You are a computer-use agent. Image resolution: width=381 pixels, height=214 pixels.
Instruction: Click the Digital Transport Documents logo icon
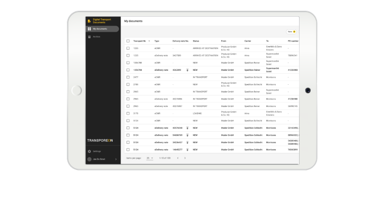pyautogui.click(x=89, y=21)
